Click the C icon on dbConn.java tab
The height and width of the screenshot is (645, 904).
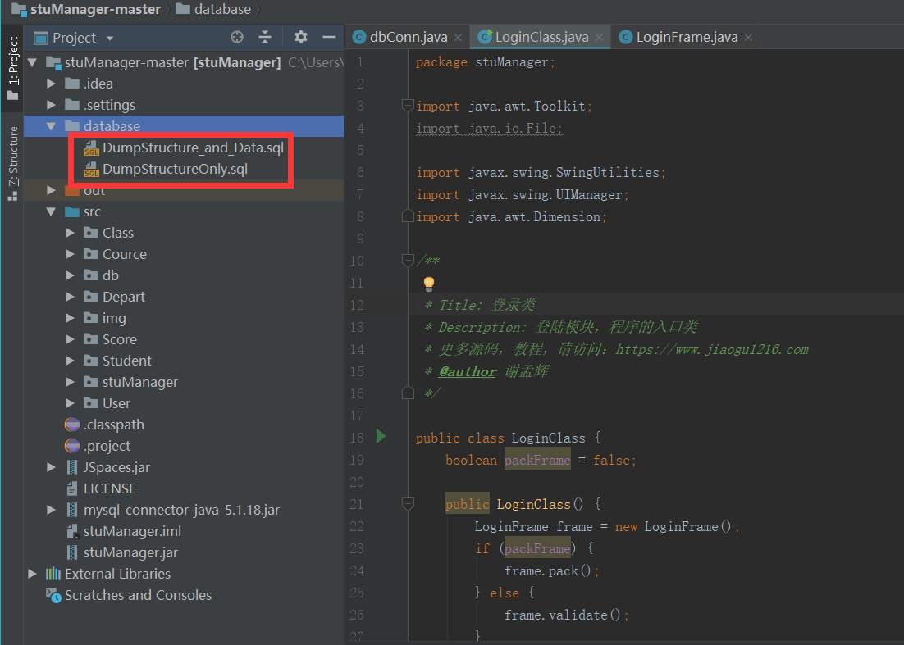(x=359, y=38)
